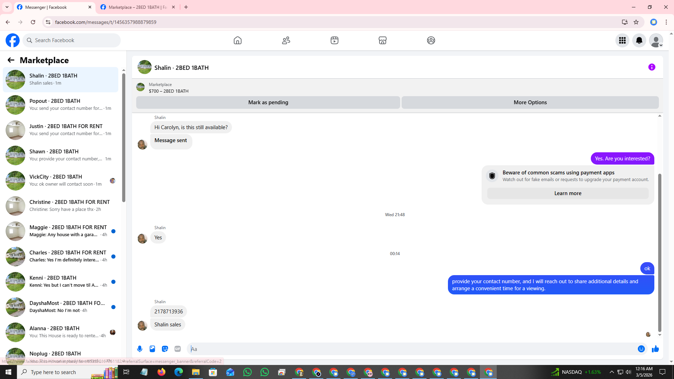Viewport: 674px width, 379px height.
Task: Open More Options for the listing
Action: click(x=530, y=102)
